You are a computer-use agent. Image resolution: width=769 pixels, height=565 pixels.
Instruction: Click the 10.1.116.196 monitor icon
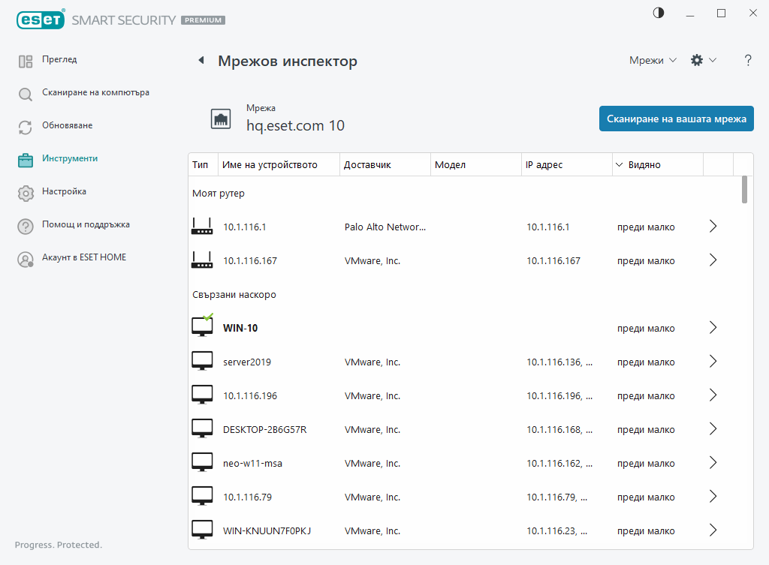pyautogui.click(x=202, y=395)
